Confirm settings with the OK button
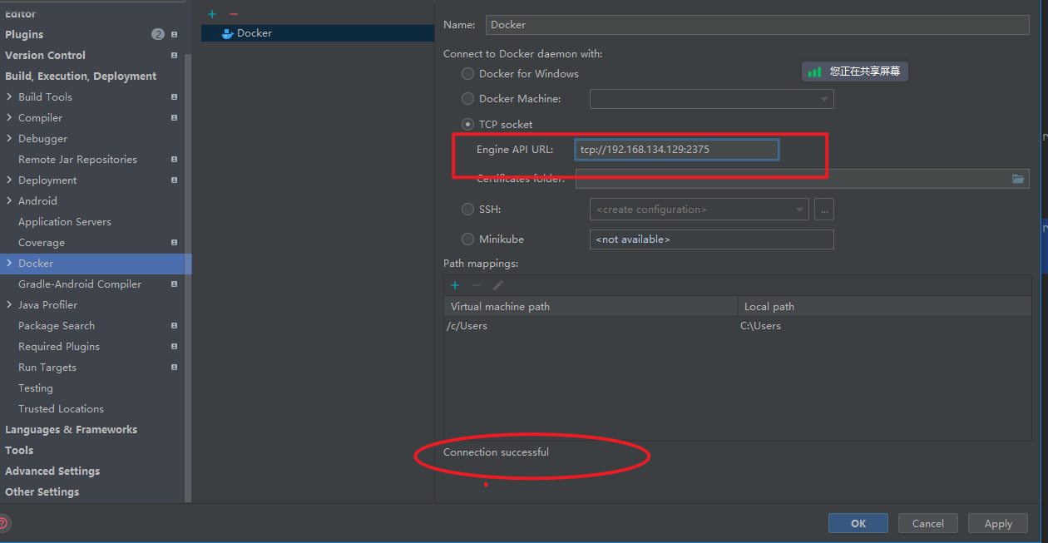The width and height of the screenshot is (1048, 543). [858, 523]
